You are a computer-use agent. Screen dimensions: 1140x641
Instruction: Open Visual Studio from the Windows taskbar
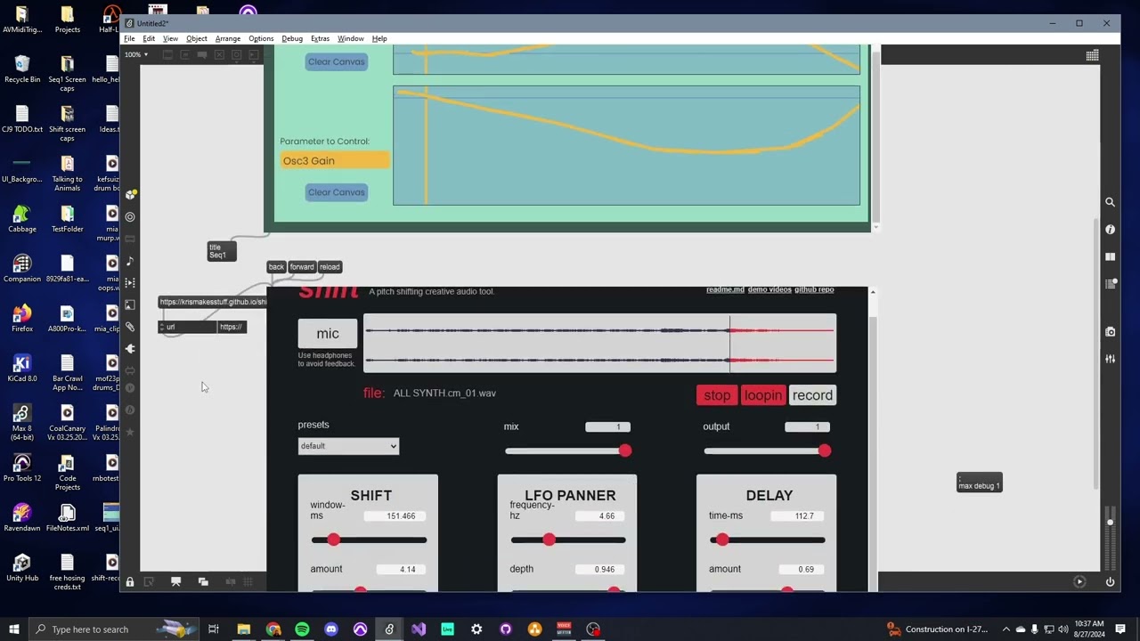pyautogui.click(x=419, y=629)
